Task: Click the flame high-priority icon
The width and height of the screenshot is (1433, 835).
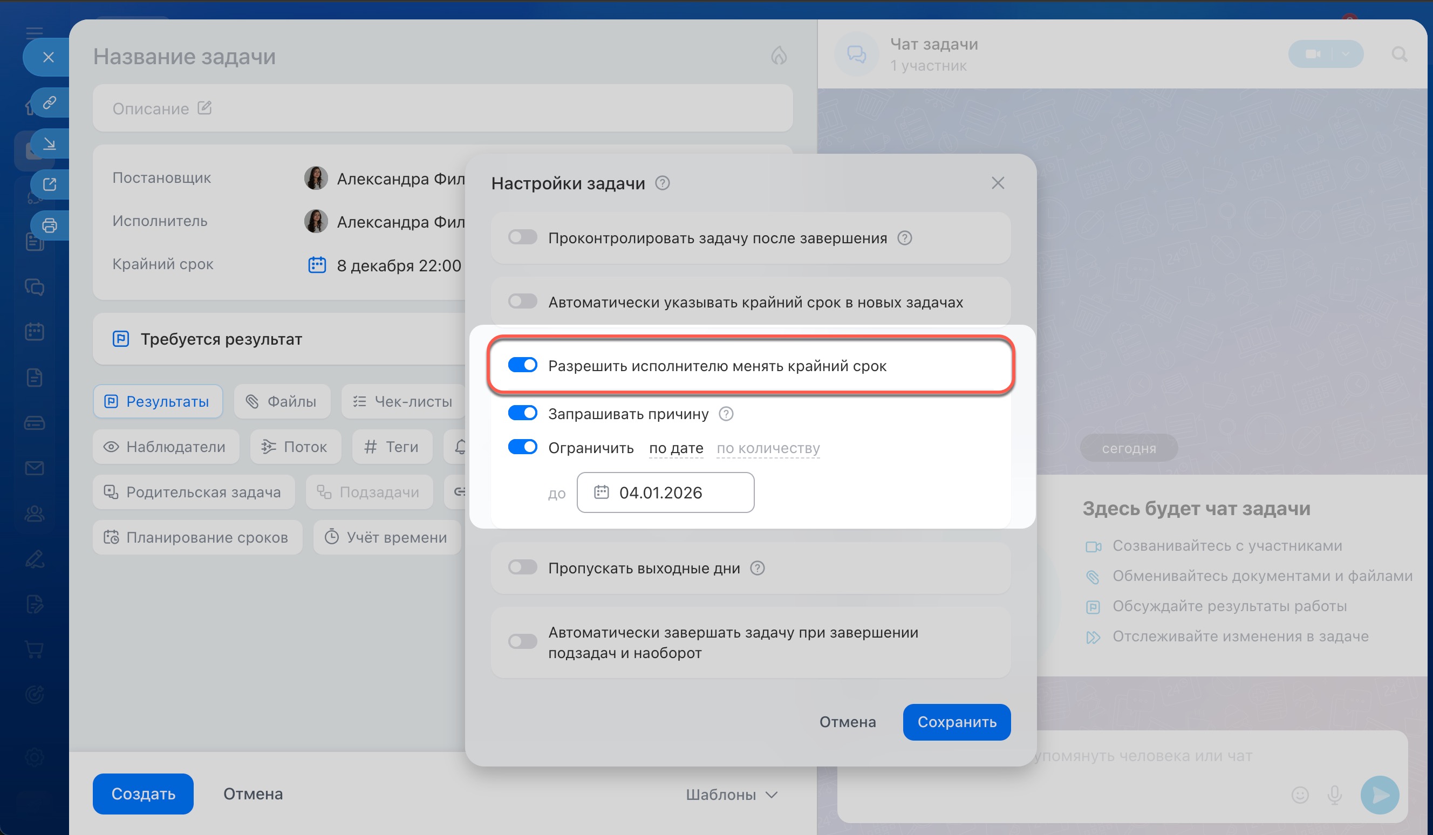Action: coord(779,56)
